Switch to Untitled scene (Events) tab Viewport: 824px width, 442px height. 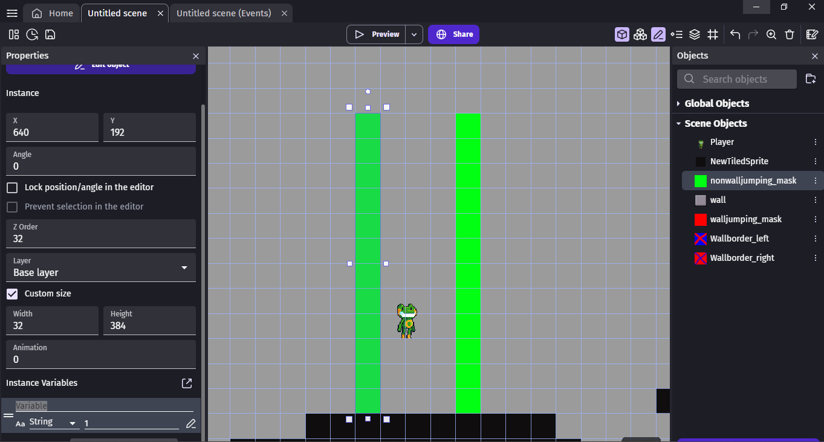(x=224, y=13)
